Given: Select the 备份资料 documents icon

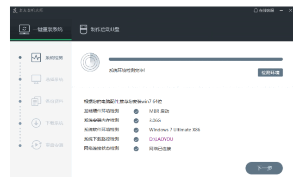Looking at the screenshot, I should click(36, 101).
